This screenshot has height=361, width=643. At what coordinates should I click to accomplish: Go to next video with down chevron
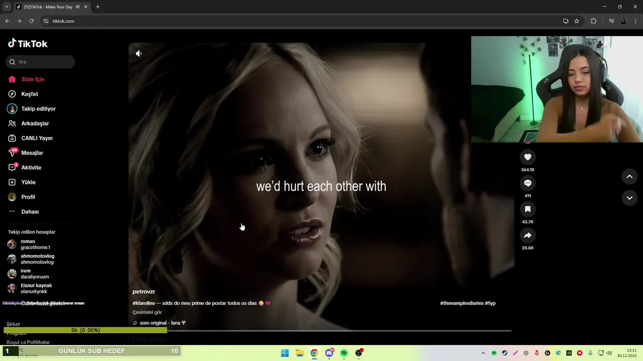(629, 198)
